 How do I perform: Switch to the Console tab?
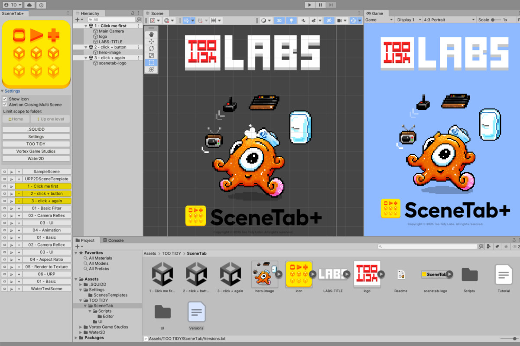click(113, 240)
